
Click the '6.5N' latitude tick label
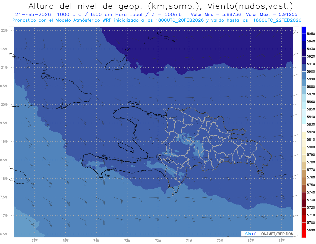click(x=4, y=234)
